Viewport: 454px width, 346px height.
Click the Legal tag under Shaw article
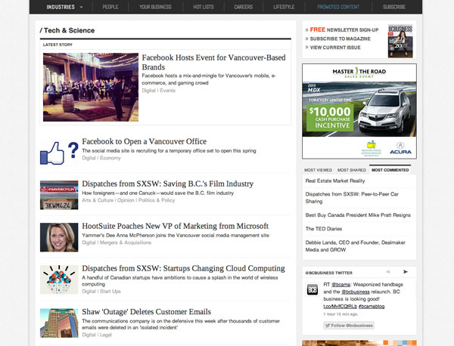[106, 335]
